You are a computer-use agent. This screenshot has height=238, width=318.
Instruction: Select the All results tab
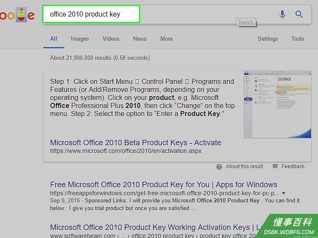coord(54,39)
